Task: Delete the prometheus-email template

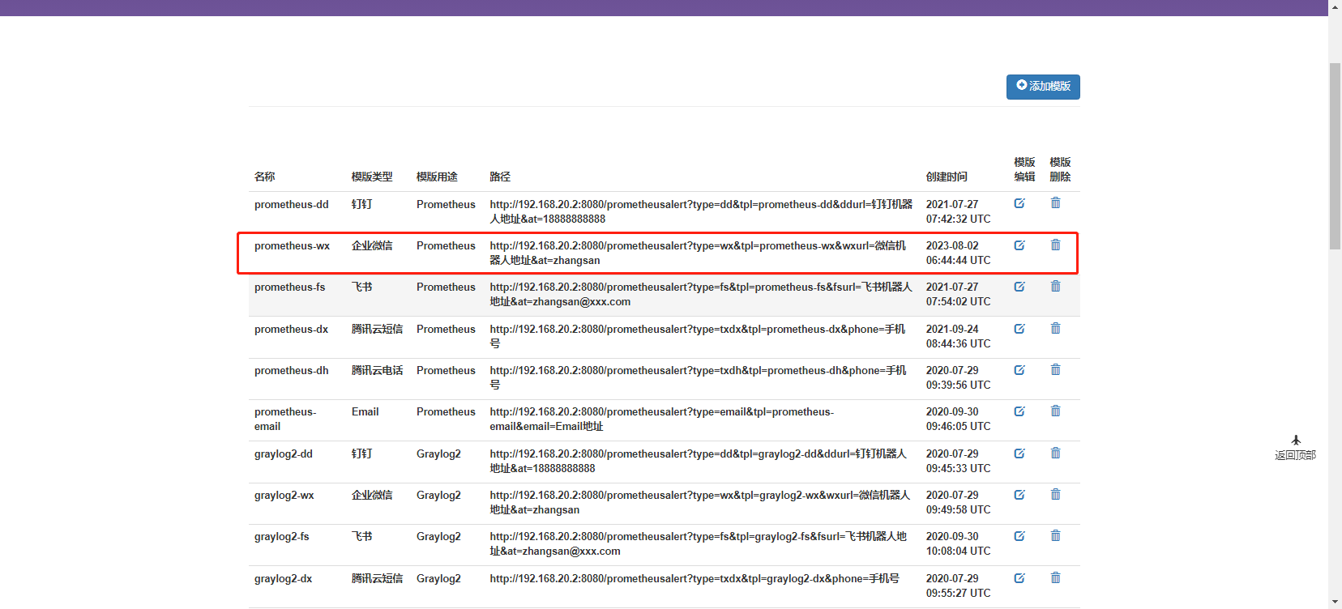Action: tap(1055, 411)
